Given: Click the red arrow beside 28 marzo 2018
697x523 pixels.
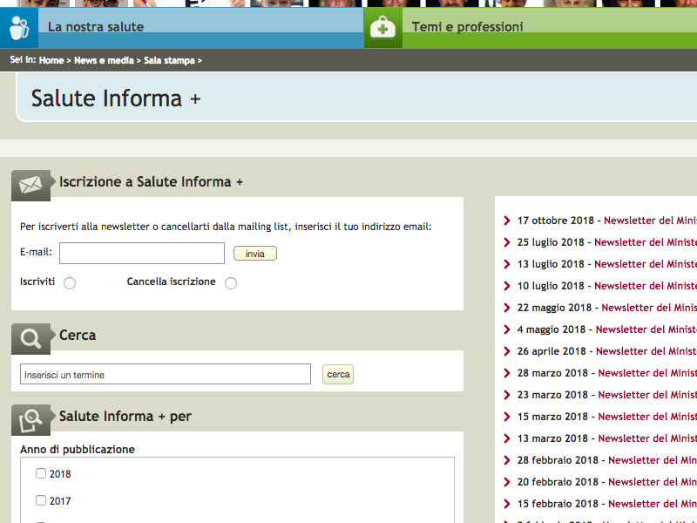Looking at the screenshot, I should pos(507,373).
